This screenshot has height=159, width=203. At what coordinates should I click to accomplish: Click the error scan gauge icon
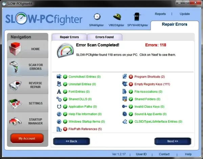click(x=65, y=51)
